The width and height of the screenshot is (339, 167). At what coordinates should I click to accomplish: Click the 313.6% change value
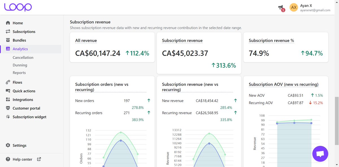click(224, 65)
